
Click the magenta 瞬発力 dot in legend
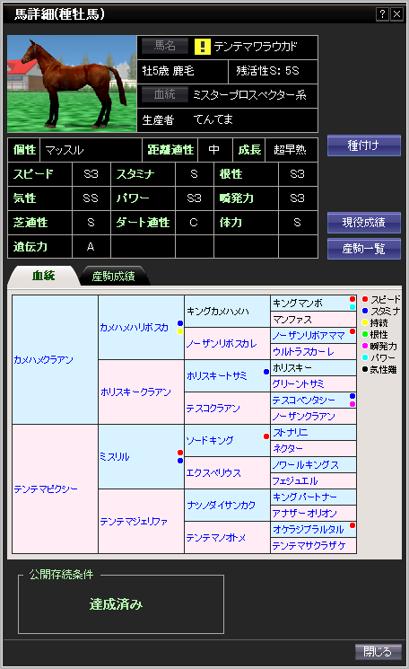coord(365,346)
